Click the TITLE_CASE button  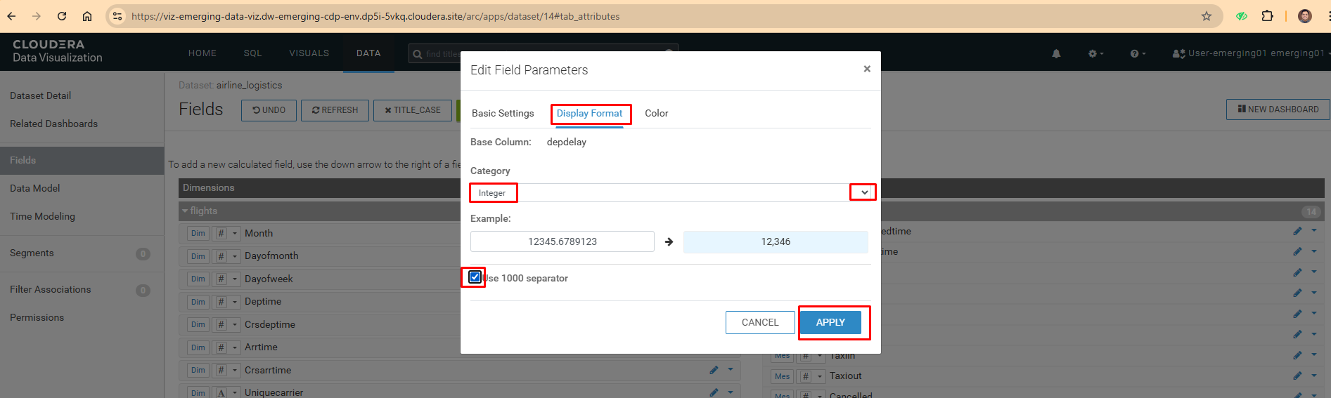point(413,110)
